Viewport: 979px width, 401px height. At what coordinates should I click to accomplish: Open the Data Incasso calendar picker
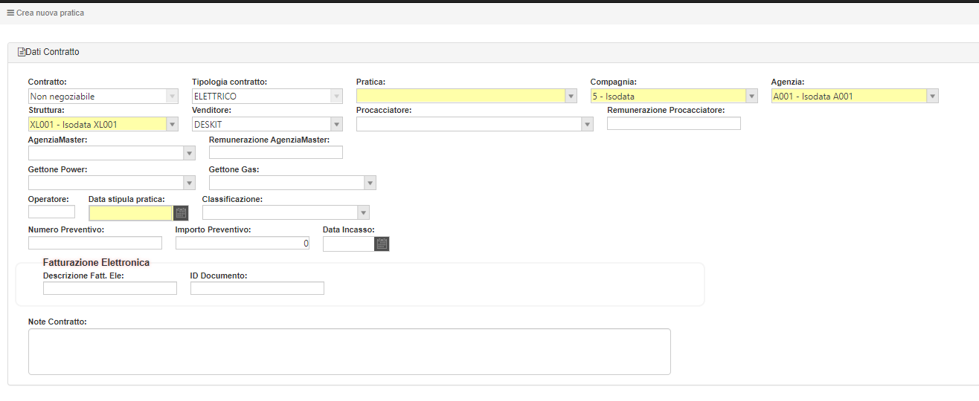pyautogui.click(x=382, y=244)
